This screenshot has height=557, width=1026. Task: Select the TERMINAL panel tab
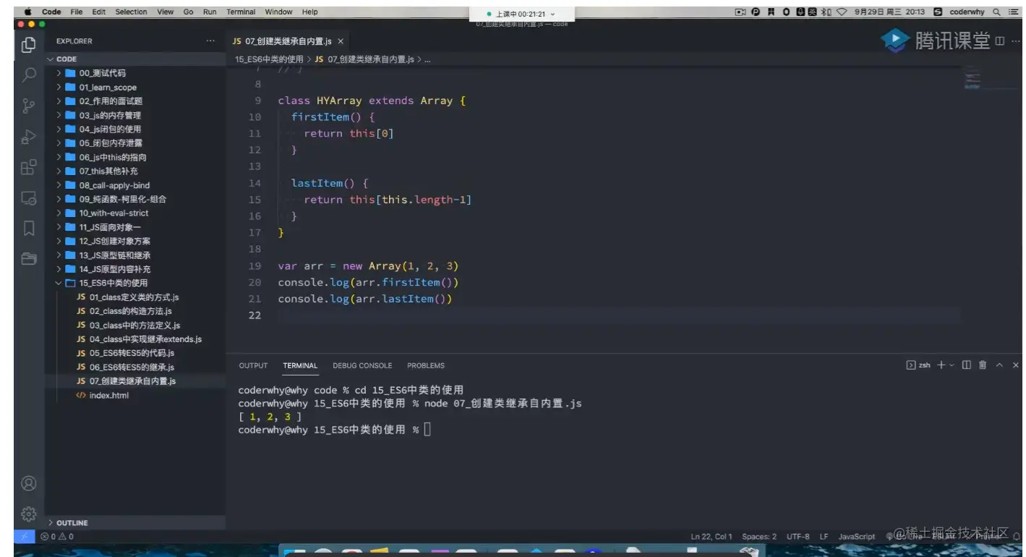point(300,365)
